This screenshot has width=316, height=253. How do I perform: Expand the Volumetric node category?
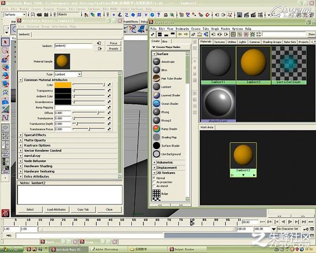click(x=155, y=162)
